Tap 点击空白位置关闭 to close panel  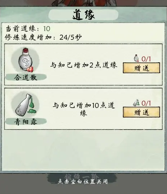[x=83, y=181]
